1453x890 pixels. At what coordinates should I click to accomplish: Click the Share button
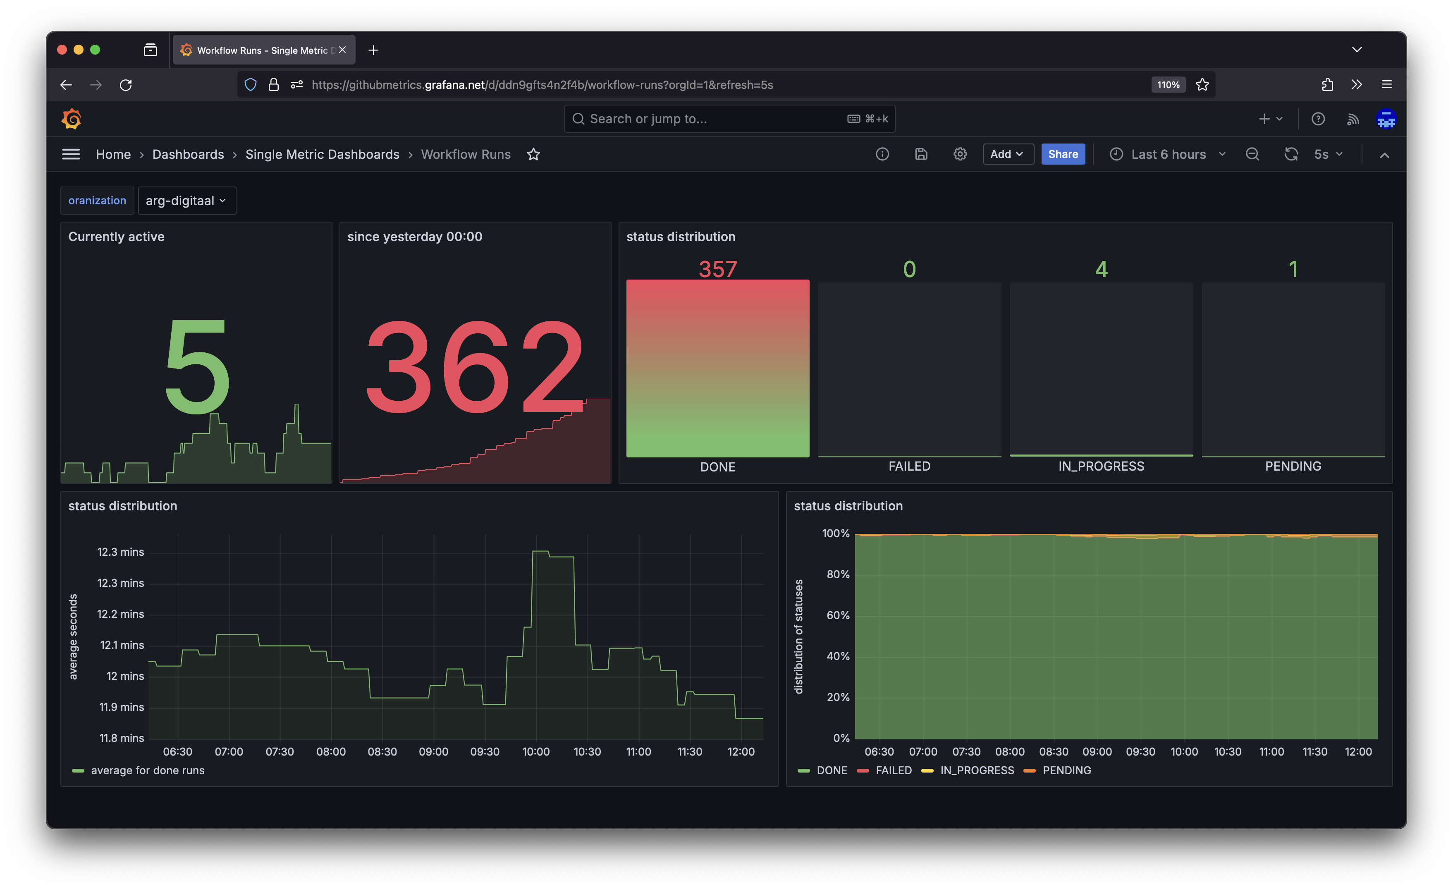pos(1063,154)
